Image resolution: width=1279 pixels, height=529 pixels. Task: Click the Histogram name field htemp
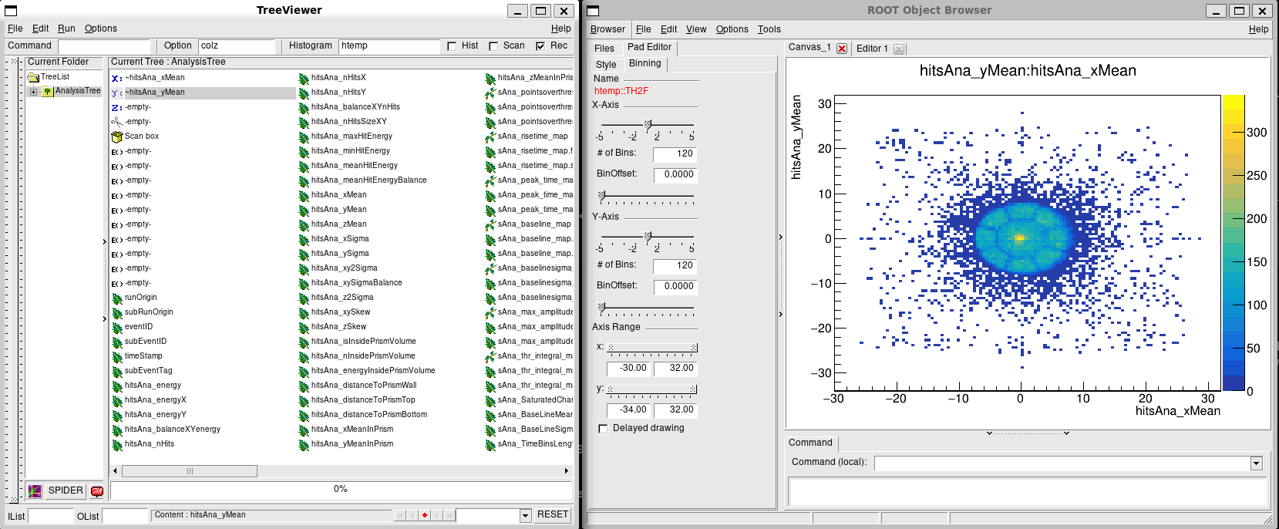click(x=389, y=46)
